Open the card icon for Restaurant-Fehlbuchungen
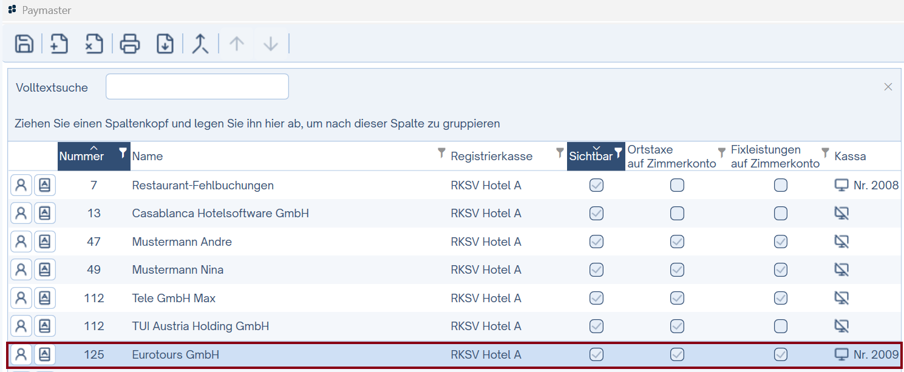 pyautogui.click(x=45, y=184)
